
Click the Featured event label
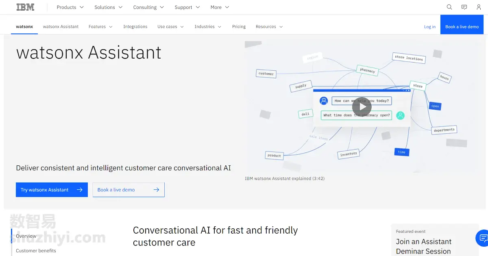(411, 231)
